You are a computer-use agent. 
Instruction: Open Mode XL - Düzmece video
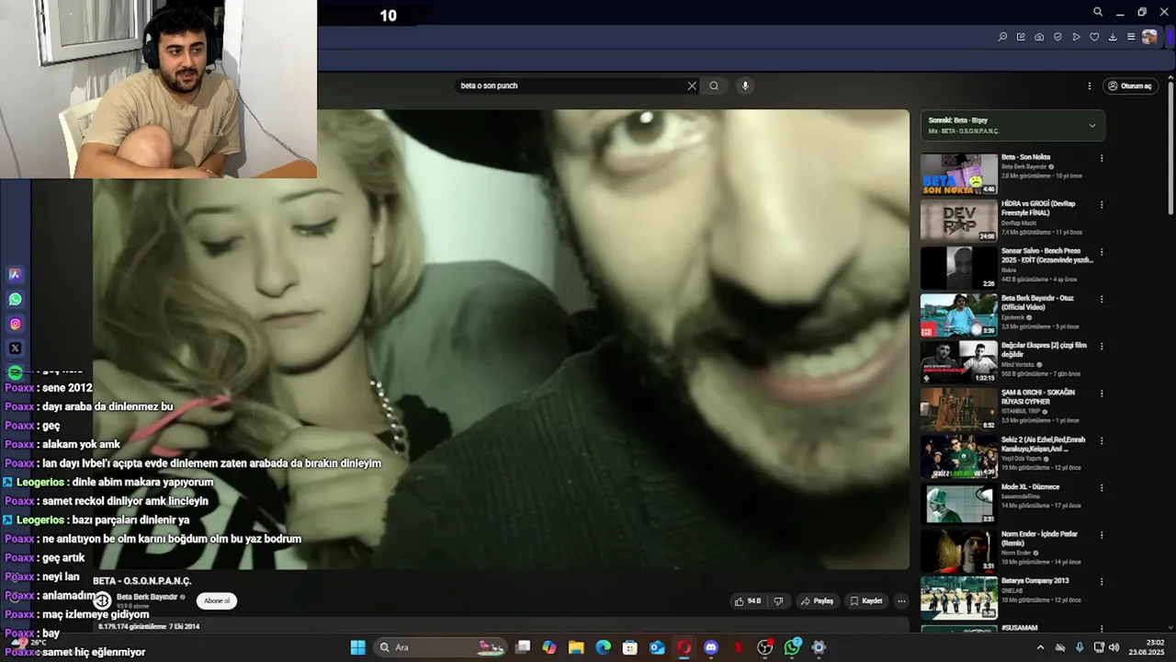[x=958, y=504]
